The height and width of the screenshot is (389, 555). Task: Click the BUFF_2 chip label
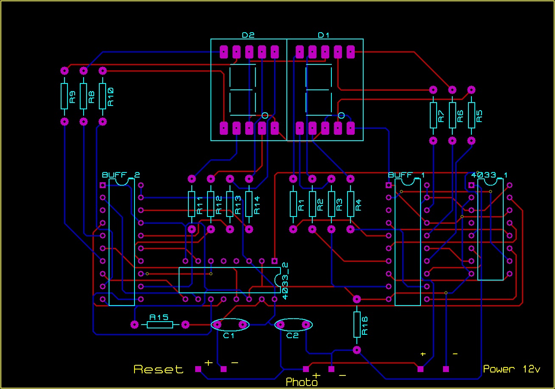121,175
